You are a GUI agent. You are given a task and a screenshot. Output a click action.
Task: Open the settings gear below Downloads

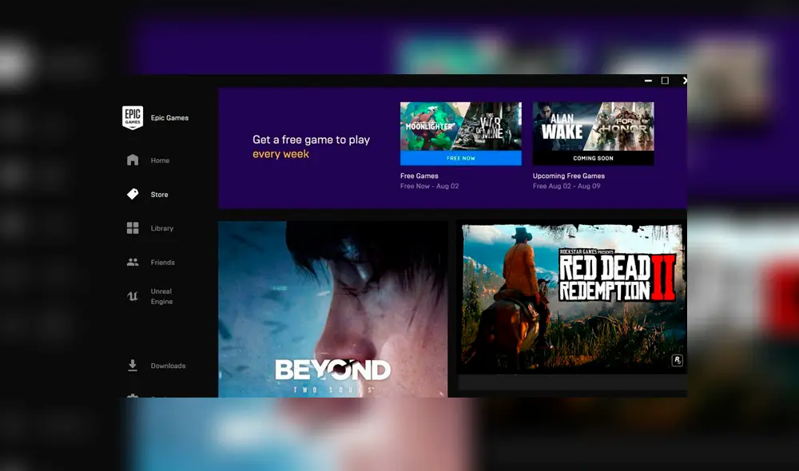(133, 397)
